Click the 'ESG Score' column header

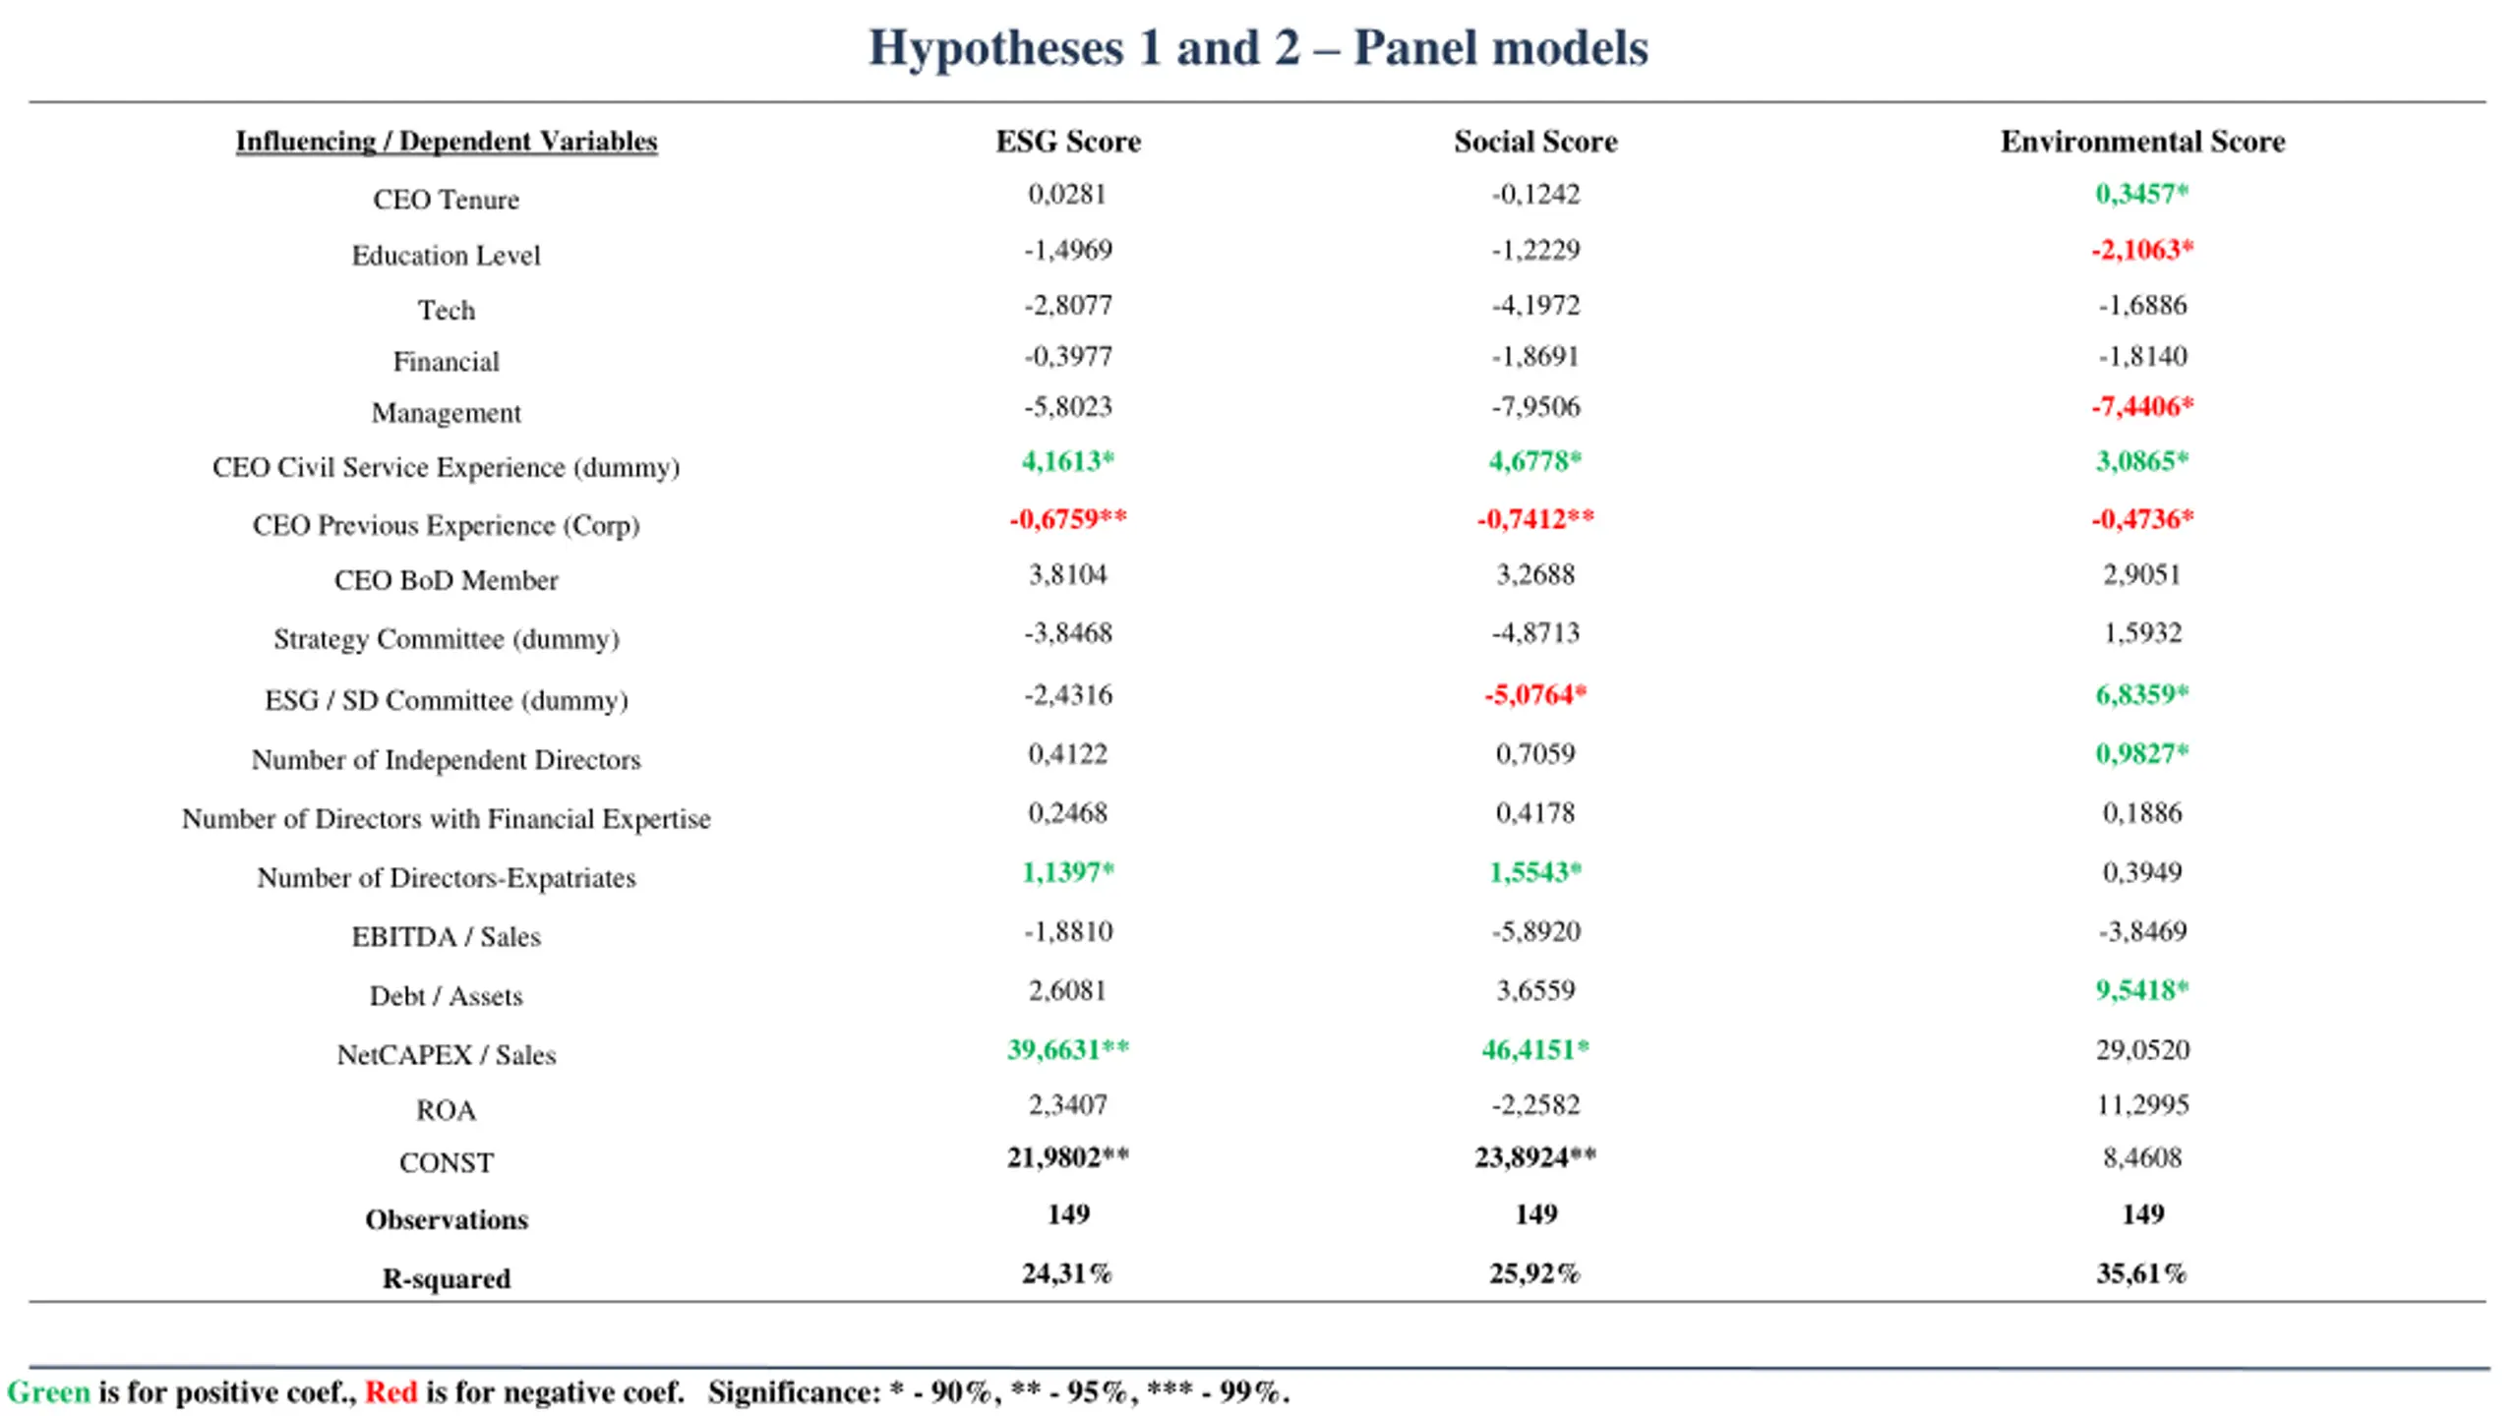tap(1068, 142)
